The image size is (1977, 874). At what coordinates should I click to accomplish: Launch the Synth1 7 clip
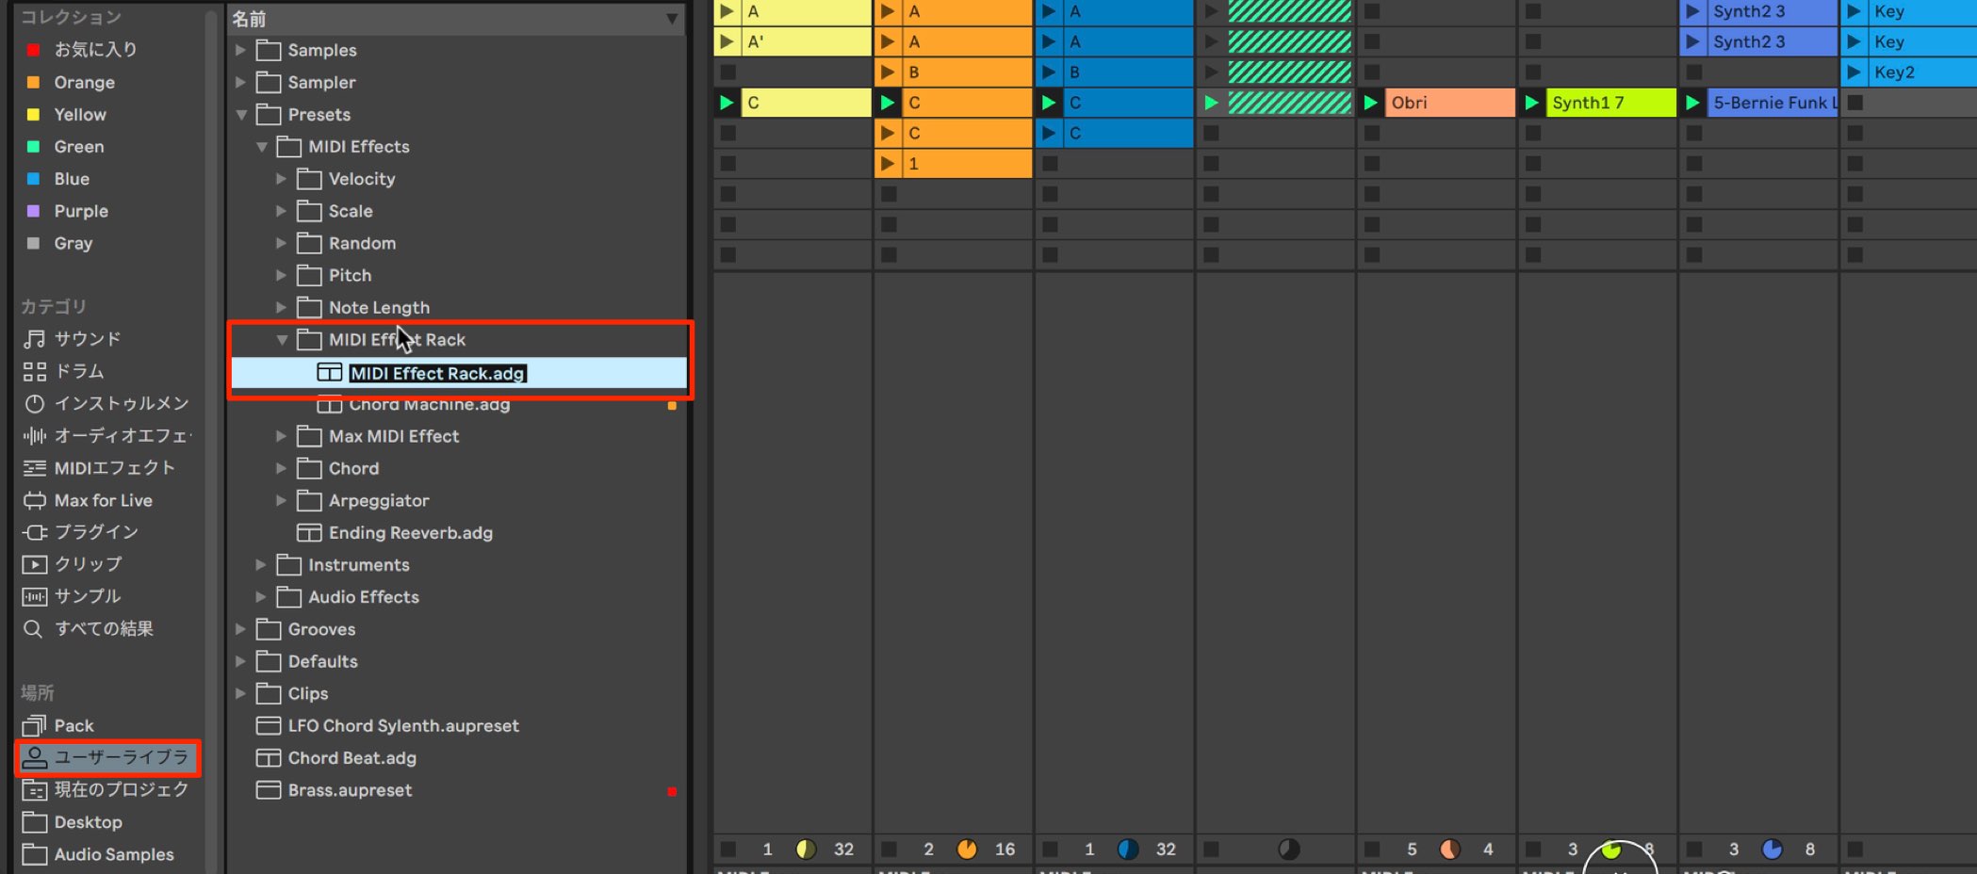tap(1532, 103)
